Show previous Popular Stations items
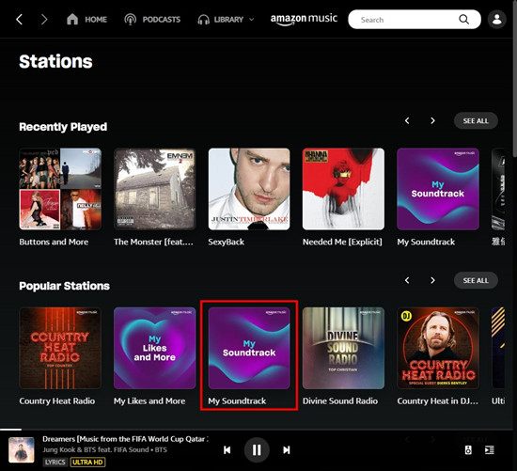Screen dimensions: 517x471 pyautogui.click(x=407, y=280)
